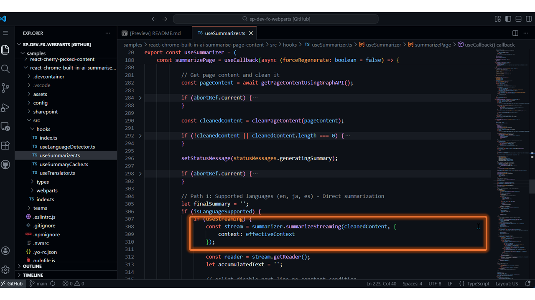Open the Search view in activity bar
The width and height of the screenshot is (535, 300).
click(5, 69)
